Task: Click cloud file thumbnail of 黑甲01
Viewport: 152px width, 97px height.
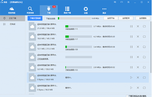Action: click(x=32, y=37)
